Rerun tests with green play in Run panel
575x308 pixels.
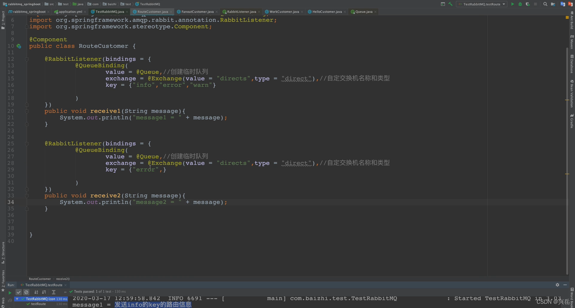coord(10,292)
